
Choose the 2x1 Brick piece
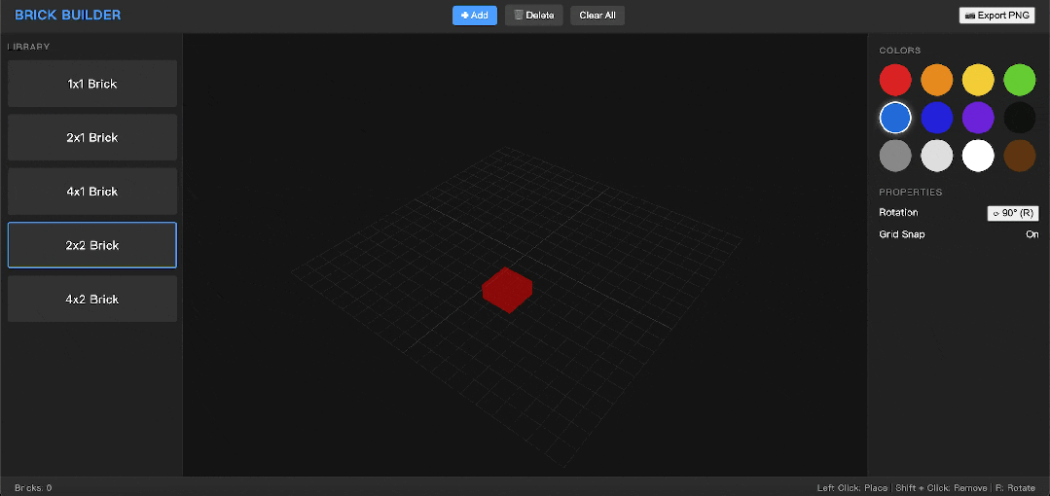(92, 138)
